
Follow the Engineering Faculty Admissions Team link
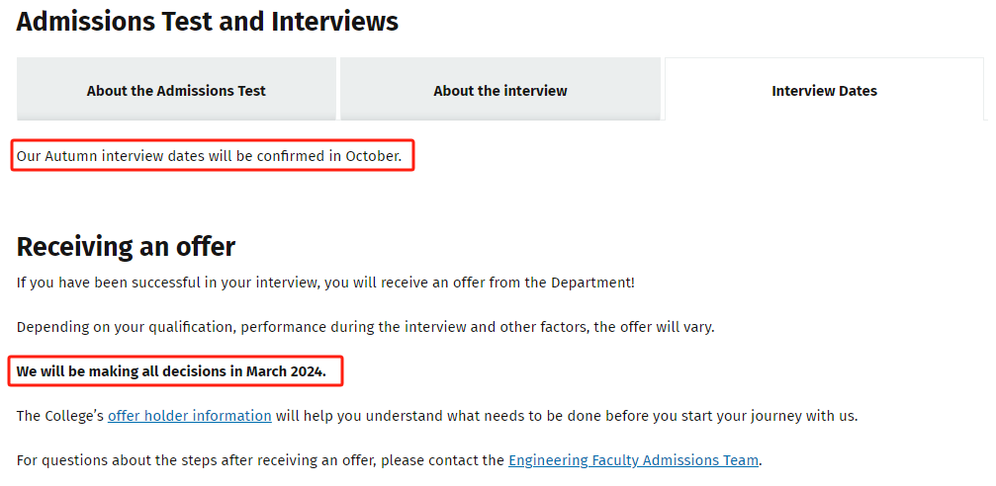pyautogui.click(x=633, y=460)
